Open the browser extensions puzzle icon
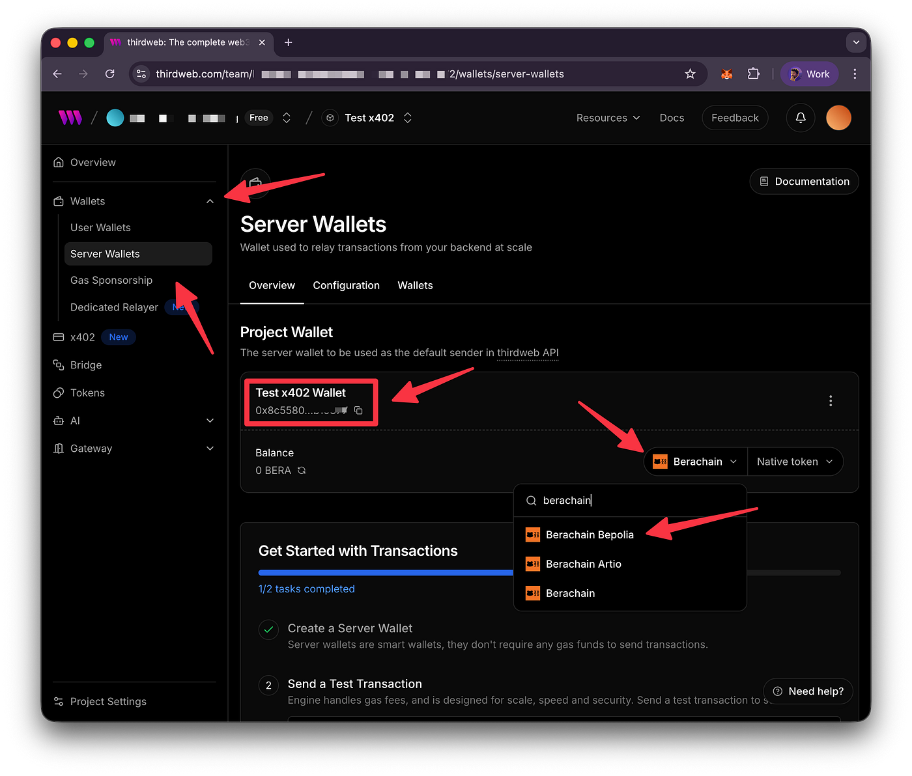912x776 pixels. tap(754, 74)
